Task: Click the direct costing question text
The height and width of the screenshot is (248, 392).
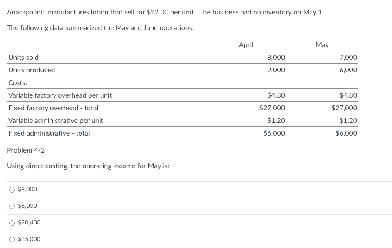Action: [x=88, y=166]
